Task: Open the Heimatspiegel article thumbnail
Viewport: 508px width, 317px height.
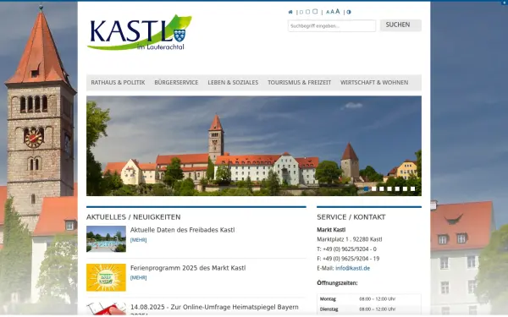Action: tap(106, 309)
